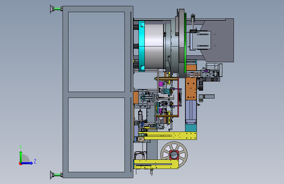Pick the light gray slotted bracket on the hopper
284x184 pixels.
[201, 40]
